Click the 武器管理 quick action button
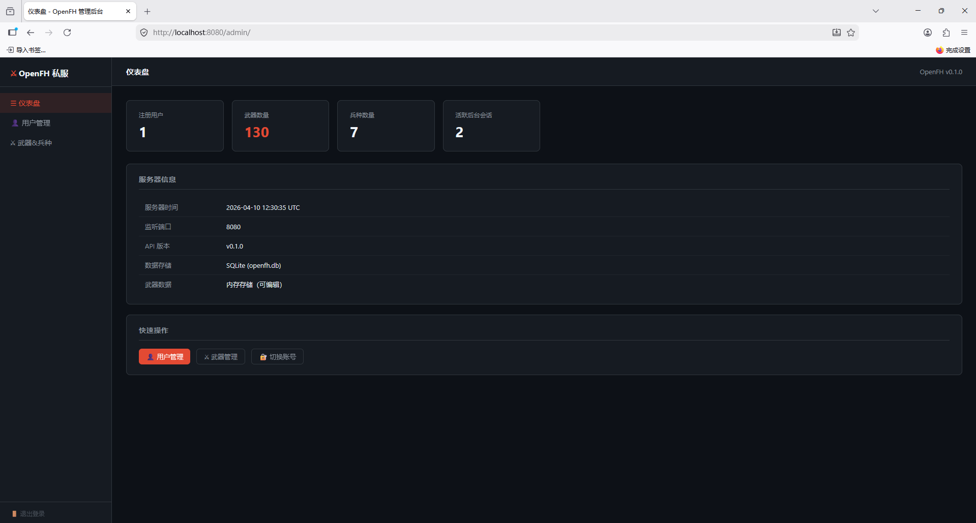Screen dimensions: 976x523 (221, 357)
